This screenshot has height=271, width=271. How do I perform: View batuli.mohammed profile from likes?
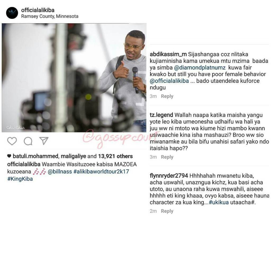35,156
